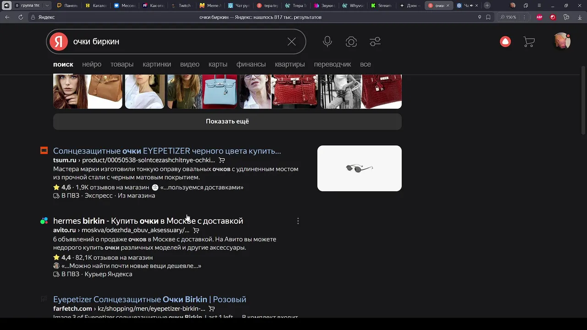Toggle the sound icon at far left of tab bar
The height and width of the screenshot is (330, 587).
6,5
